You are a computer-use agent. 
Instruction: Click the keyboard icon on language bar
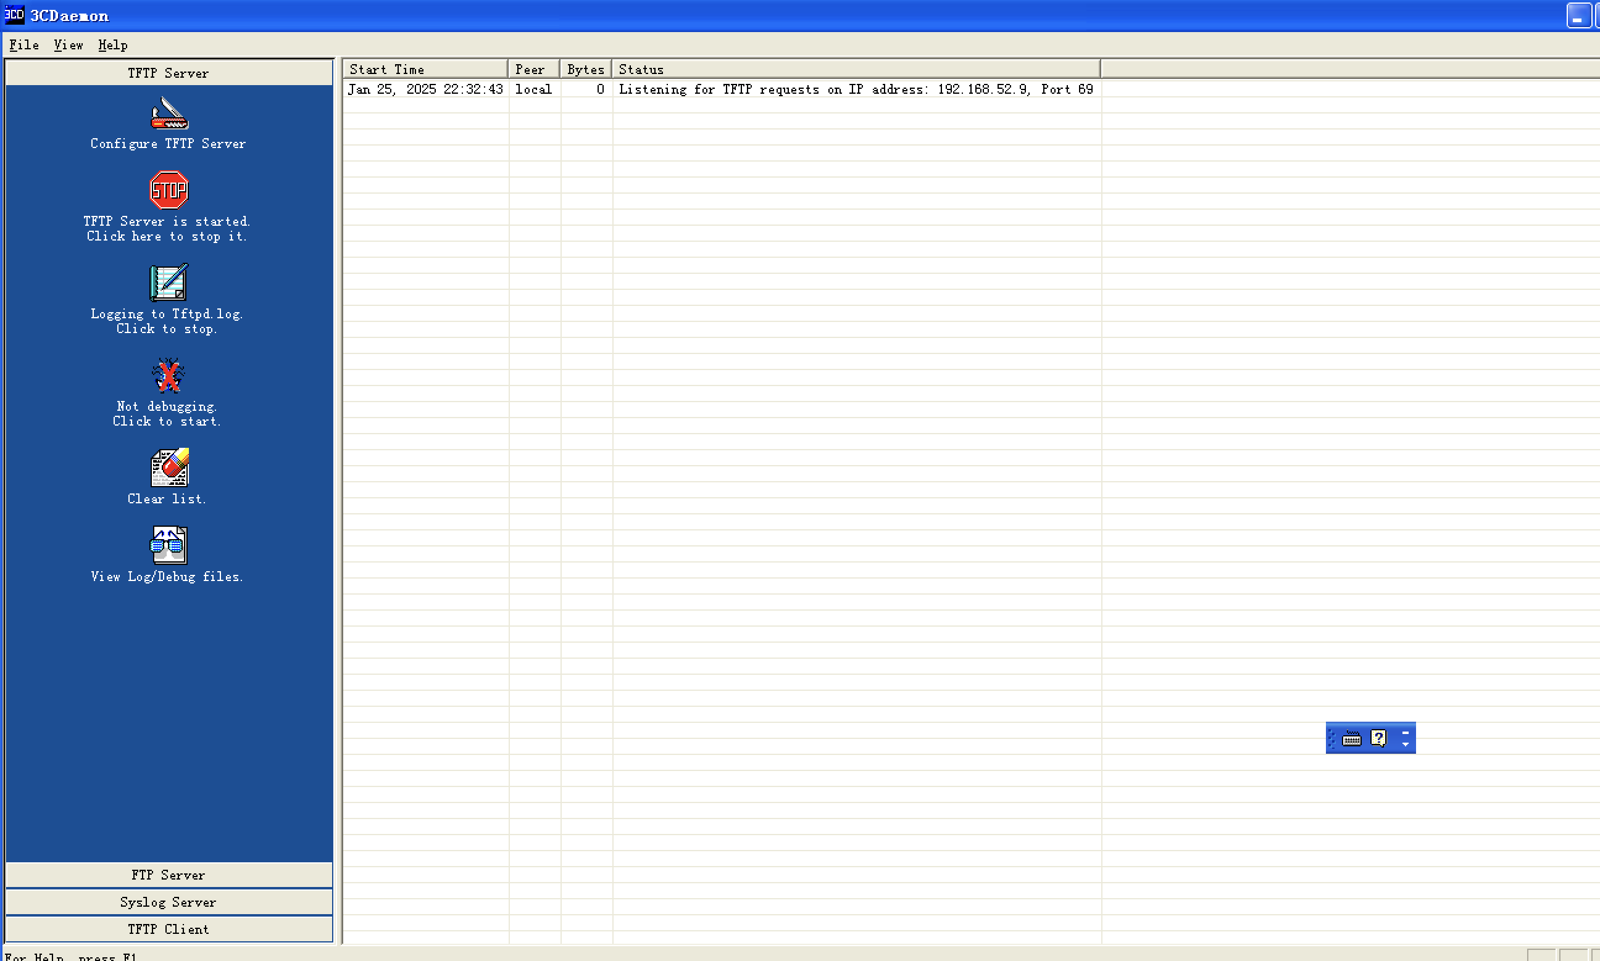point(1352,738)
